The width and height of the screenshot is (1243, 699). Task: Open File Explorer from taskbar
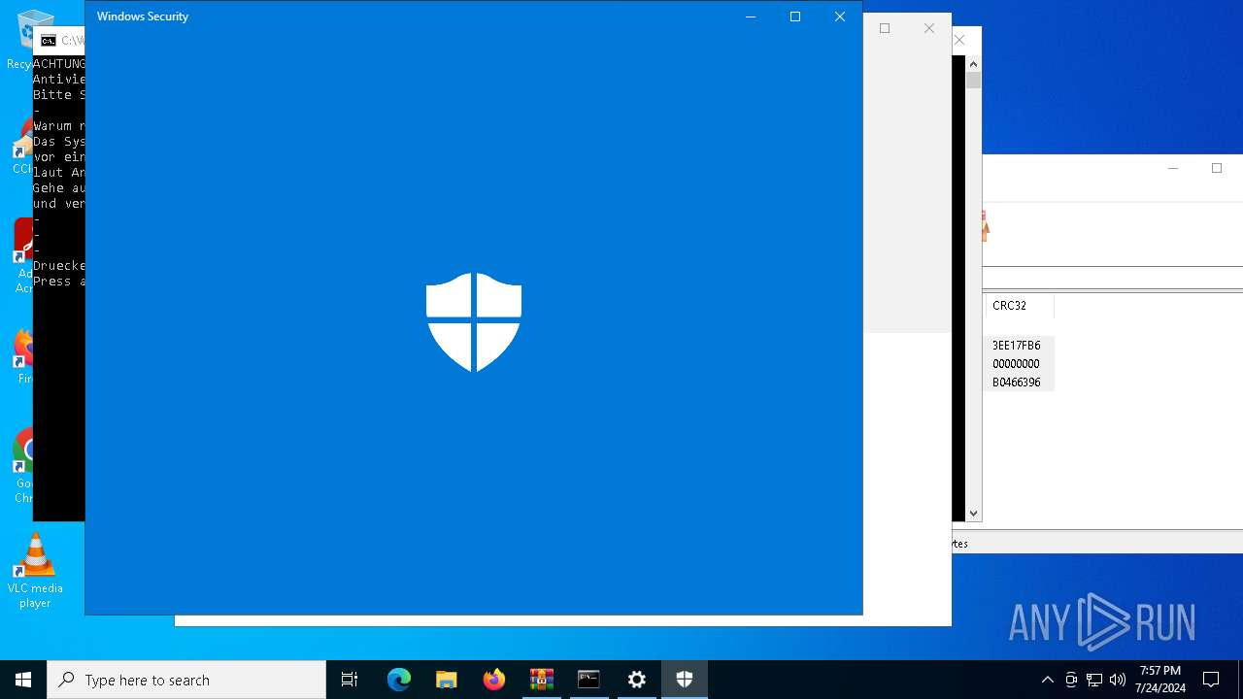coord(447,680)
